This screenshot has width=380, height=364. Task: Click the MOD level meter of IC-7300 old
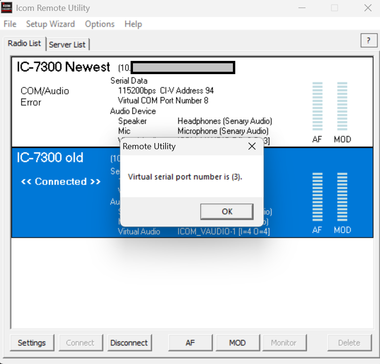pyautogui.click(x=342, y=198)
